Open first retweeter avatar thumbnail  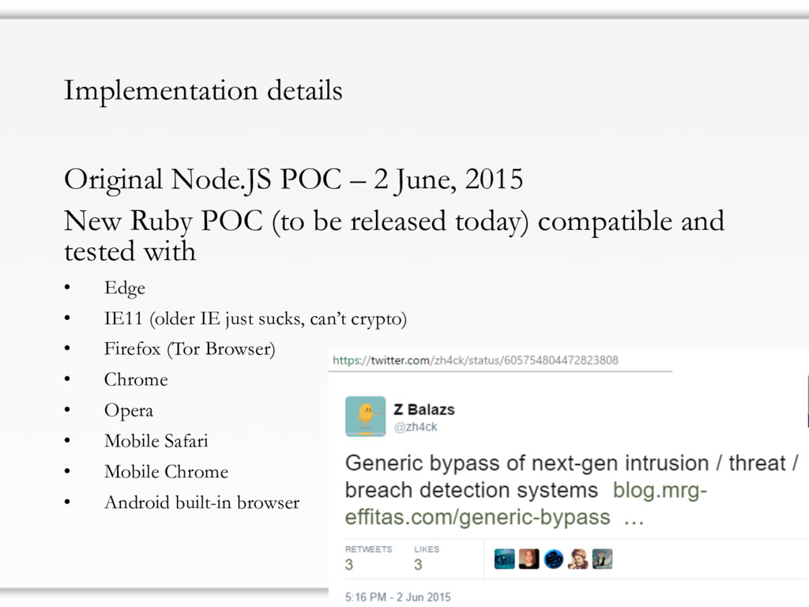point(504,559)
